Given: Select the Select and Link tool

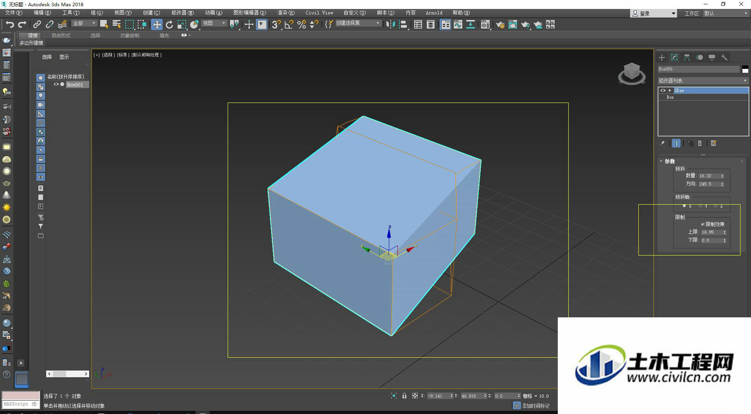Looking at the screenshot, I should pos(37,25).
